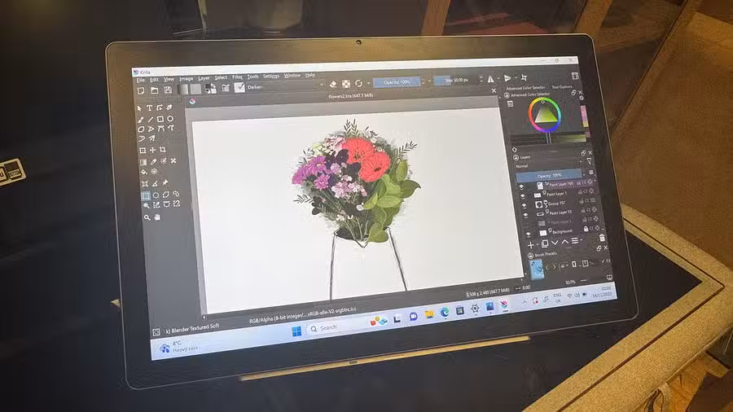The image size is (733, 412).
Task: Select the Text tool in toolbox
Action: point(149,107)
